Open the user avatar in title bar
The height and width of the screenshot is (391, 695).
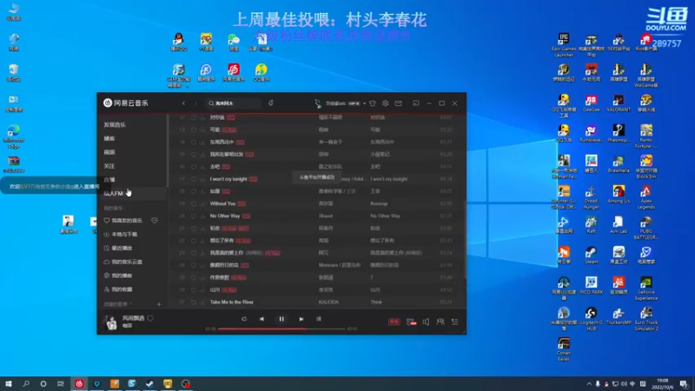click(x=318, y=103)
